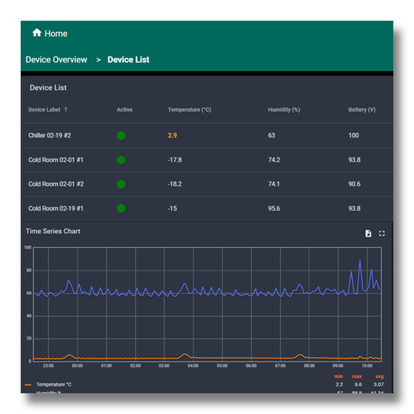Sort by Temperature (°C) column header
This screenshot has height=414, width=414.
tap(190, 110)
